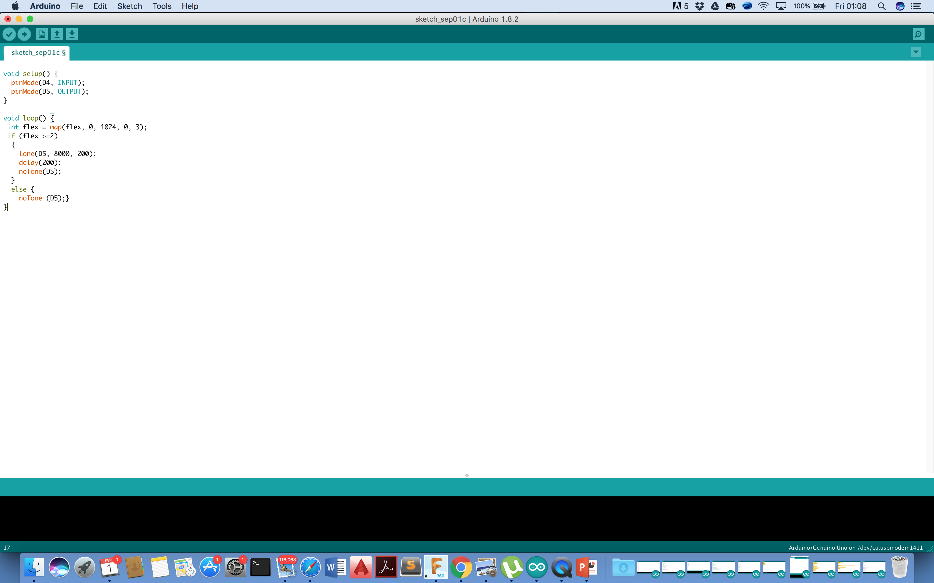
Task: Save the sketch using the down-arrow icon
Action: coord(72,34)
